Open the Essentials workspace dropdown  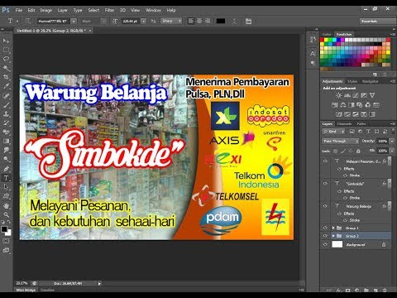(378, 21)
